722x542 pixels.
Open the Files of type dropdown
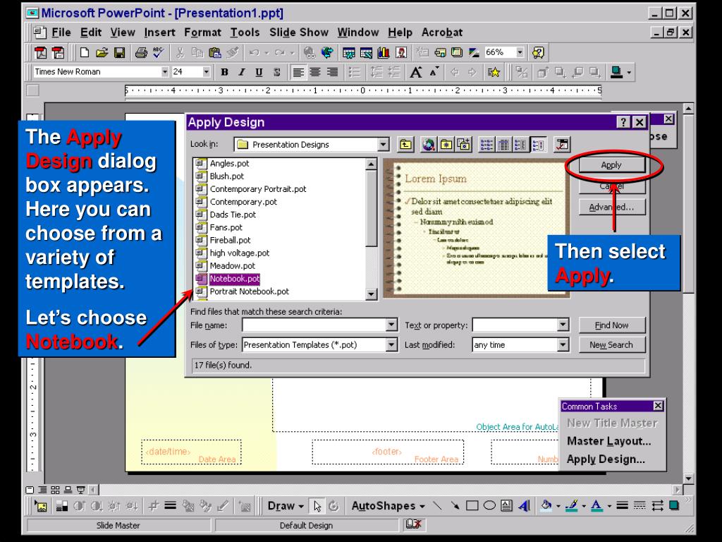(391, 344)
